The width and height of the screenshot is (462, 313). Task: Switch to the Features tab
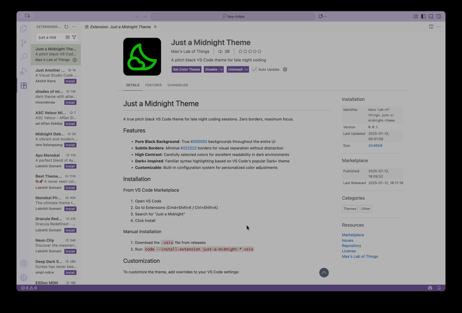pos(153,85)
